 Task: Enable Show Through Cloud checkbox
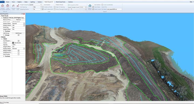[54, 9]
